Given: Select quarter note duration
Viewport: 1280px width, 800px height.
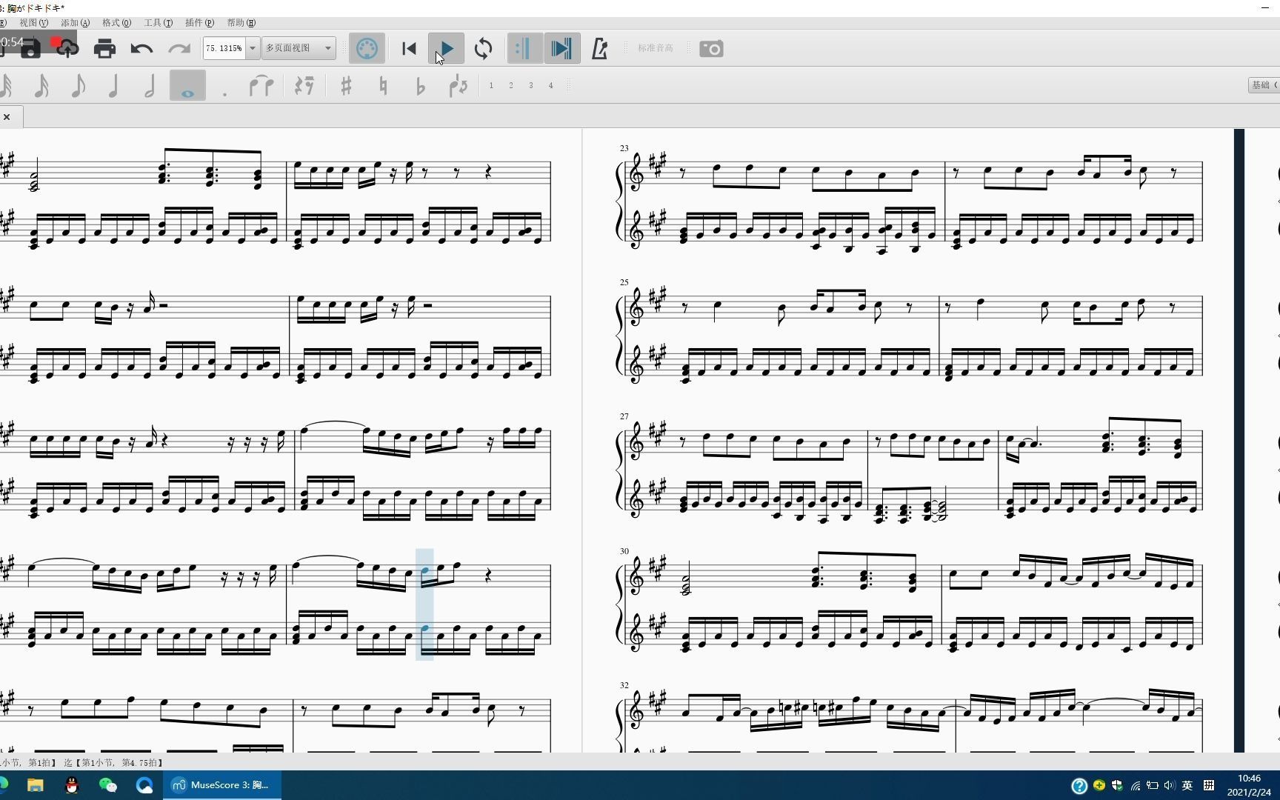Looking at the screenshot, I should pyautogui.click(x=113, y=86).
